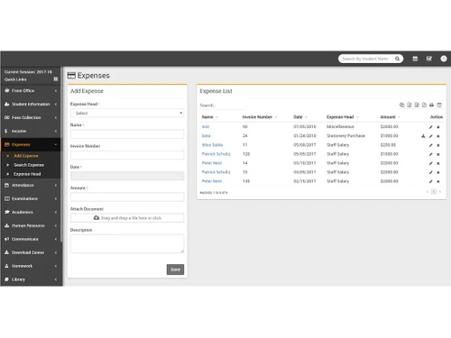Go to page 1 in pagination
451x338 pixels.
tap(434, 192)
